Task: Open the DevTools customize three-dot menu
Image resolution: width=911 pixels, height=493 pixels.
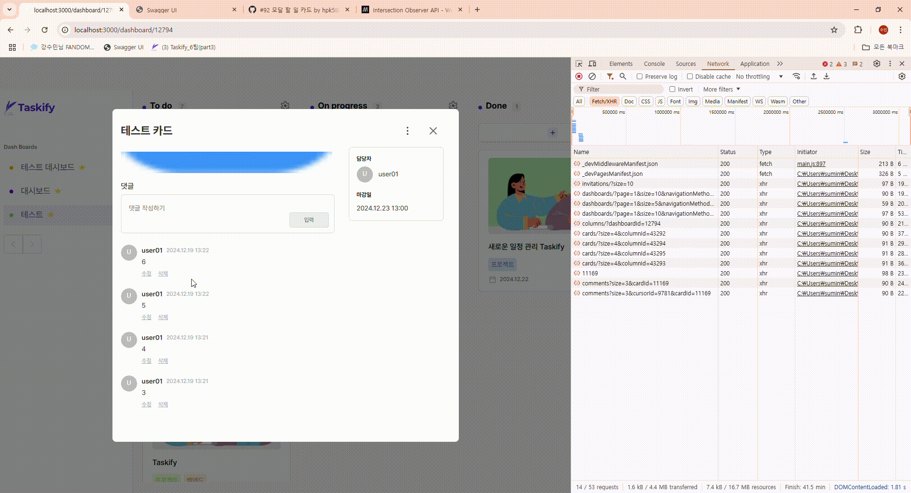Action: click(890, 64)
